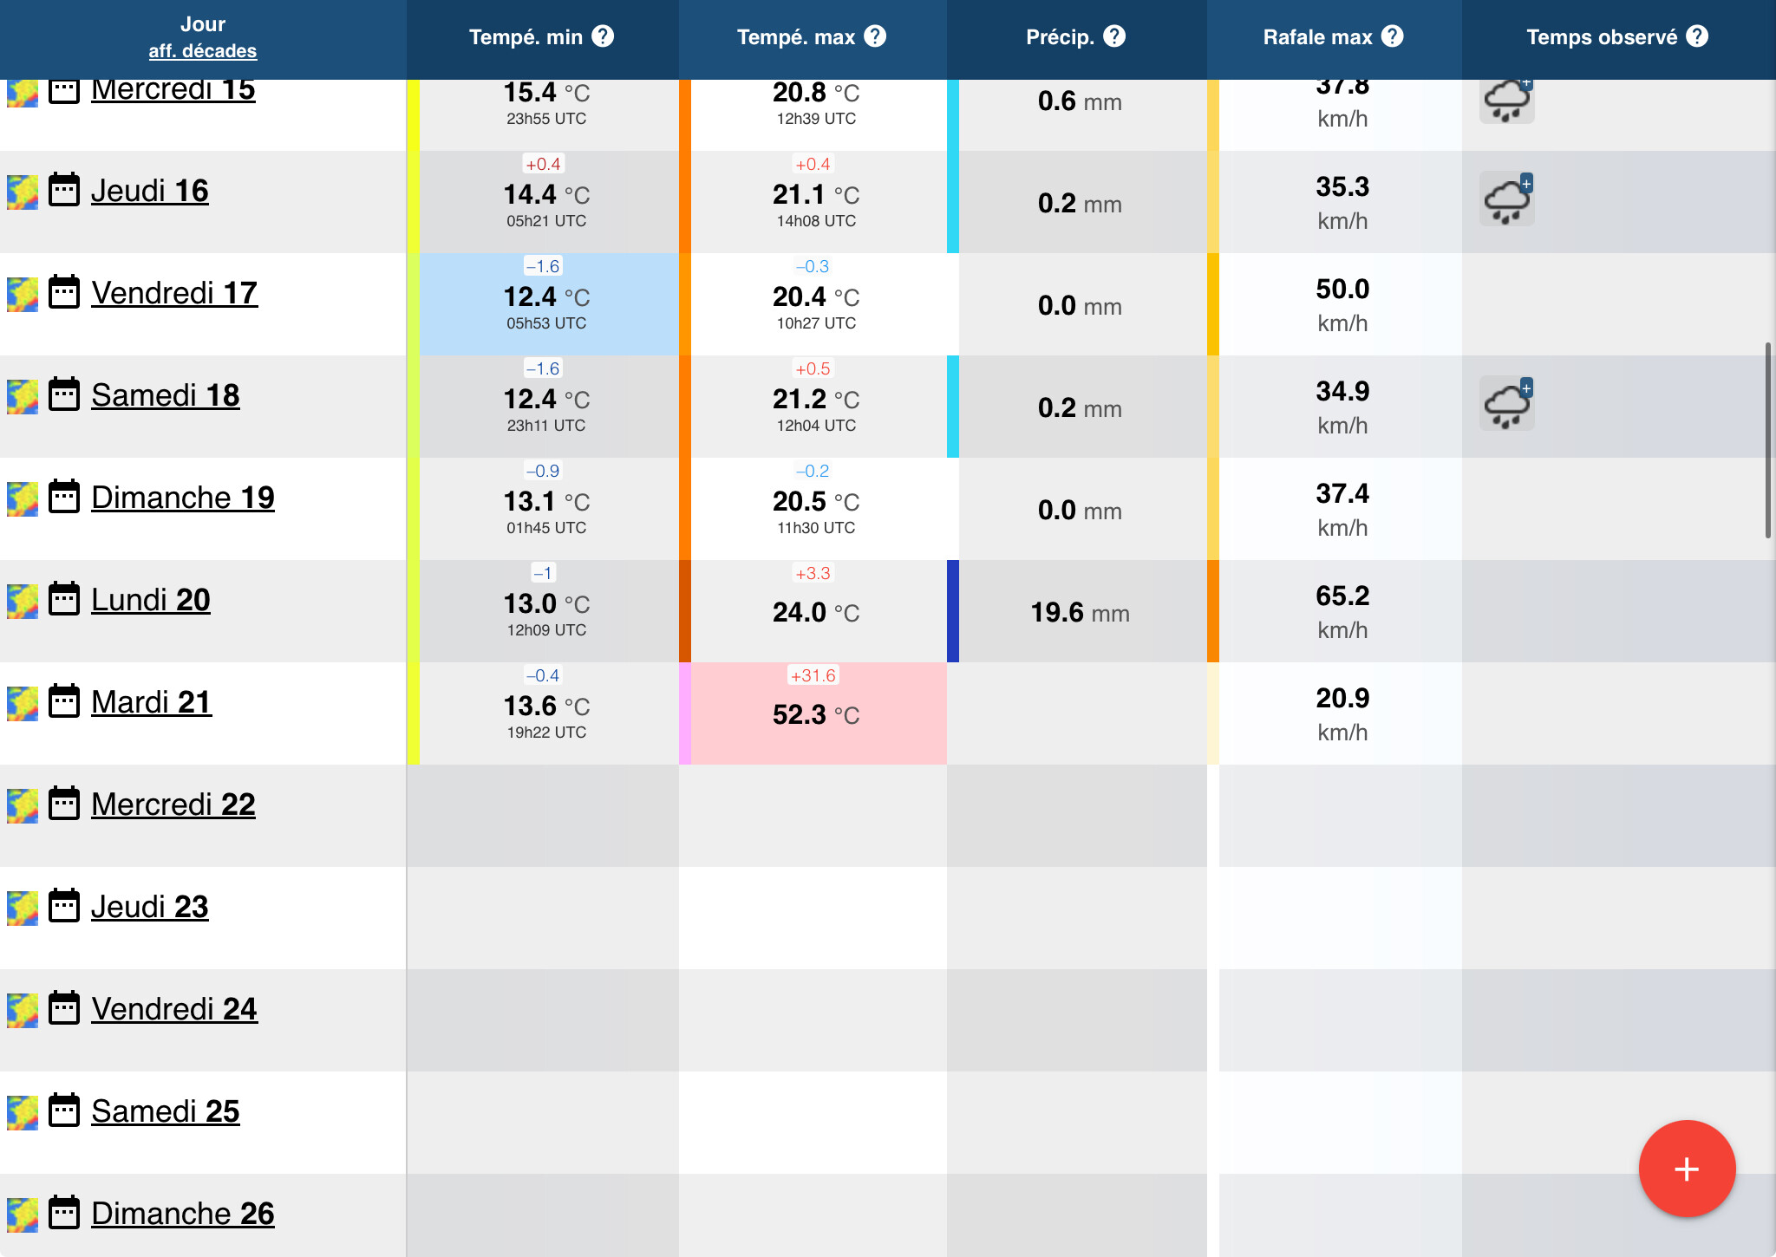Screen dimensions: 1776x1257
Task: Click the blue highlighted 12.4 °C Vendredi cell
Action: pyautogui.click(x=546, y=303)
